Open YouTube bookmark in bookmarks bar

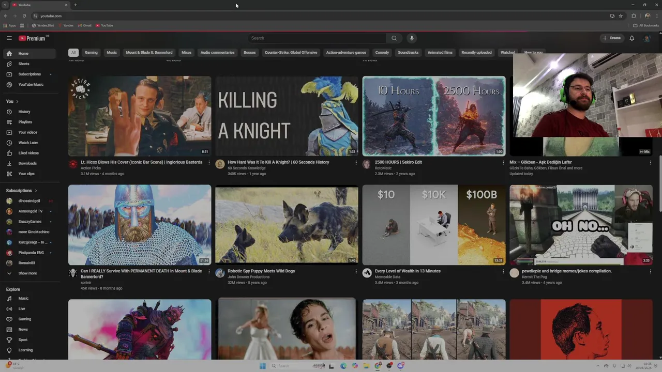pyautogui.click(x=104, y=25)
